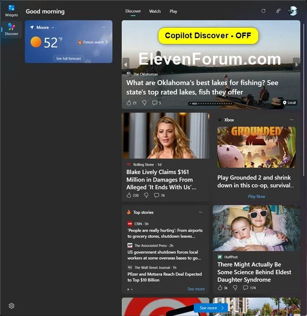Image resolution: width=307 pixels, height=316 pixels.
Task: Open the Blake Lively damages headline
Action: click(x=161, y=180)
